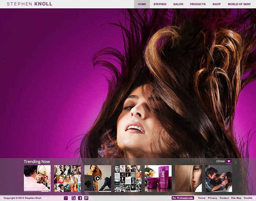Open the PRODUCTS menu item
Image resolution: width=256 pixels, height=201 pixels.
pos(198,4)
